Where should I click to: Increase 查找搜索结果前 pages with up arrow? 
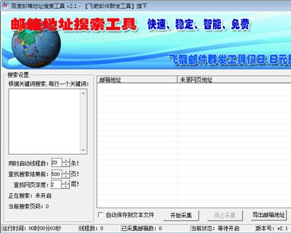[66, 171]
